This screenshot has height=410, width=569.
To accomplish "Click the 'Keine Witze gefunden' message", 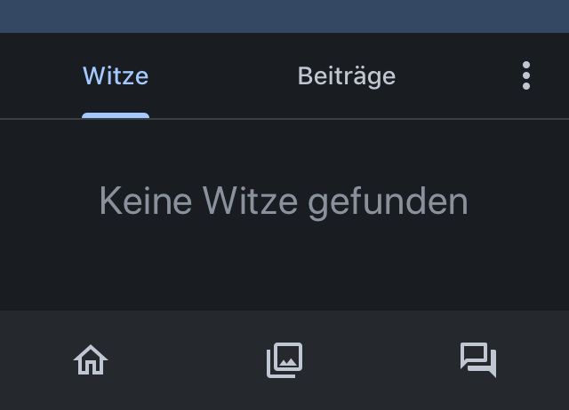I will coord(284,201).
